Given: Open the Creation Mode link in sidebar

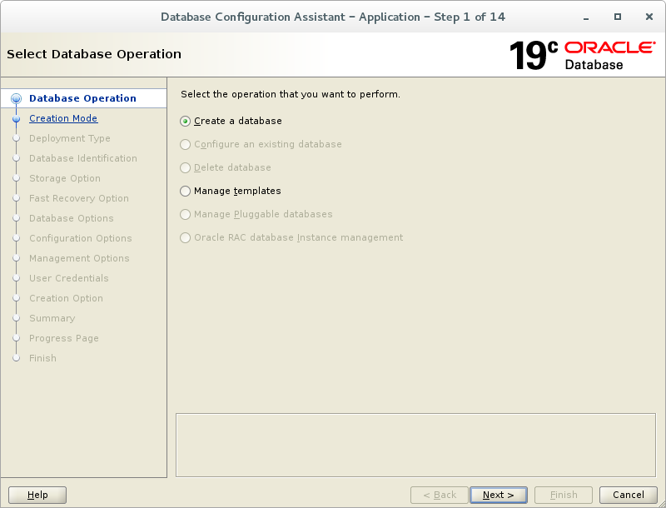Looking at the screenshot, I should click(x=63, y=118).
